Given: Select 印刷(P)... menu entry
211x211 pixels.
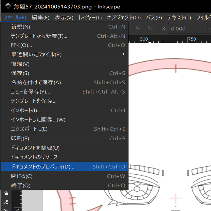Looking at the screenshot, I should [64, 138].
